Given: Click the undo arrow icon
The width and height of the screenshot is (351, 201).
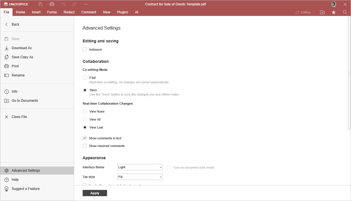Looking at the screenshot, I should click(x=63, y=4).
